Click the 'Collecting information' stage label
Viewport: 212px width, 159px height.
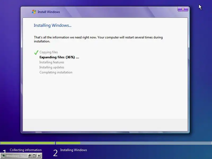pyautogui.click(x=26, y=150)
